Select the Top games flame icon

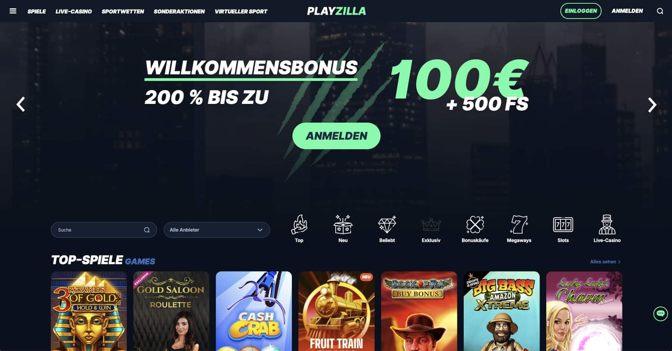299,225
